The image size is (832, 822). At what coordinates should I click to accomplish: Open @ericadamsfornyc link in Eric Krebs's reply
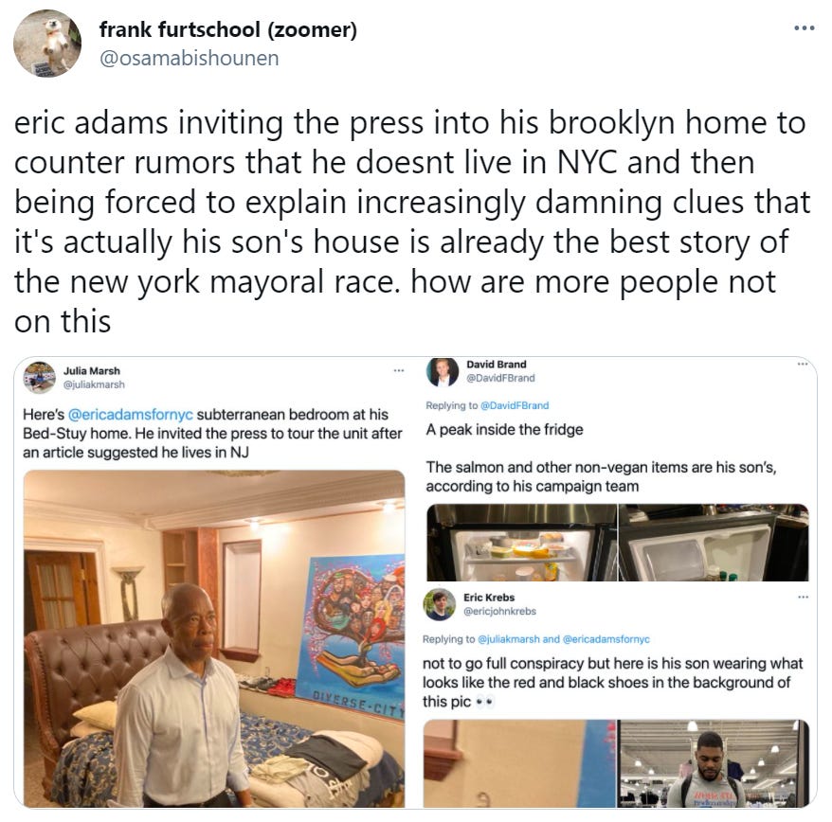tap(606, 639)
